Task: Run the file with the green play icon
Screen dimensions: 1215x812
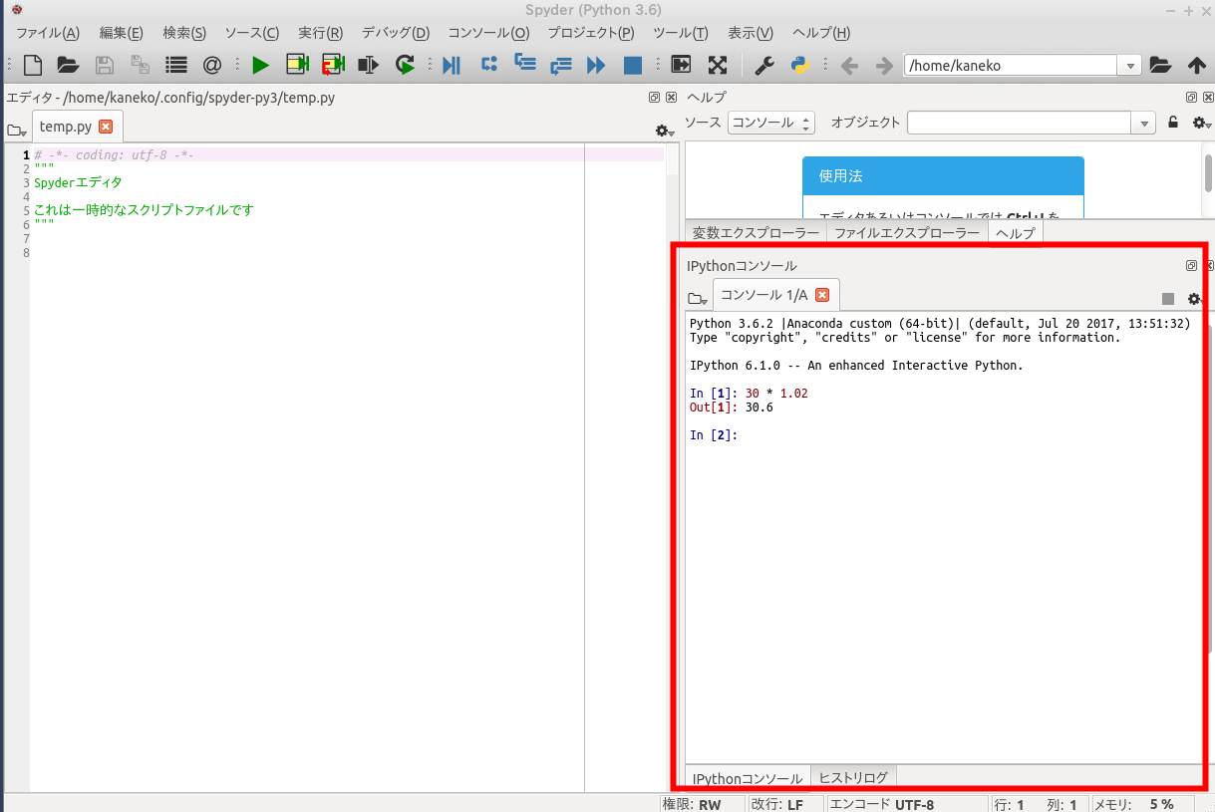Action: [260, 66]
